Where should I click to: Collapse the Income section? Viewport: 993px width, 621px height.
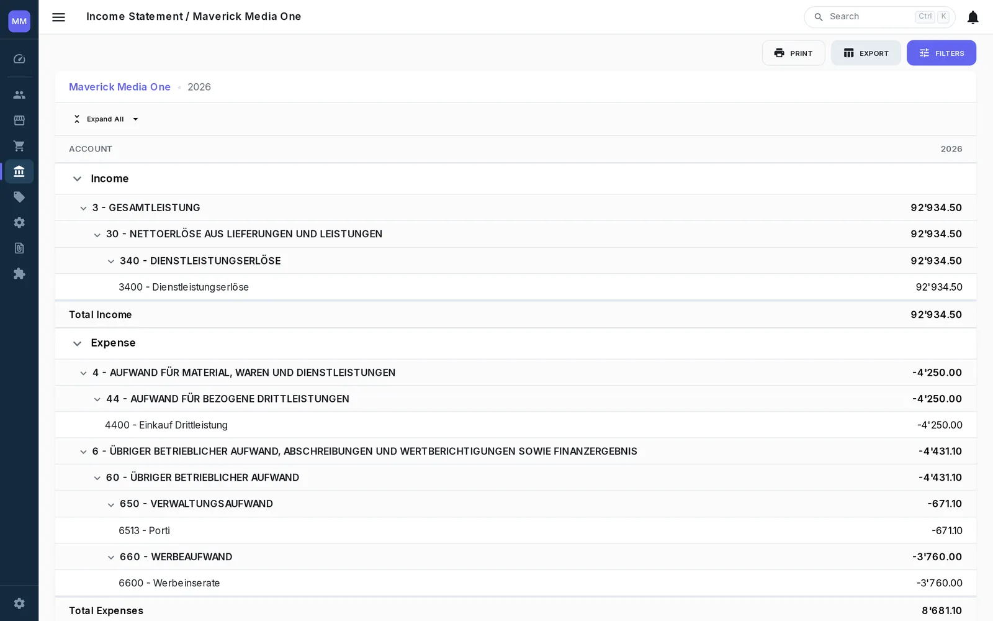point(77,179)
